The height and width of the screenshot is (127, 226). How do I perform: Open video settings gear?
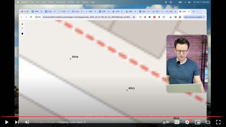187,122
